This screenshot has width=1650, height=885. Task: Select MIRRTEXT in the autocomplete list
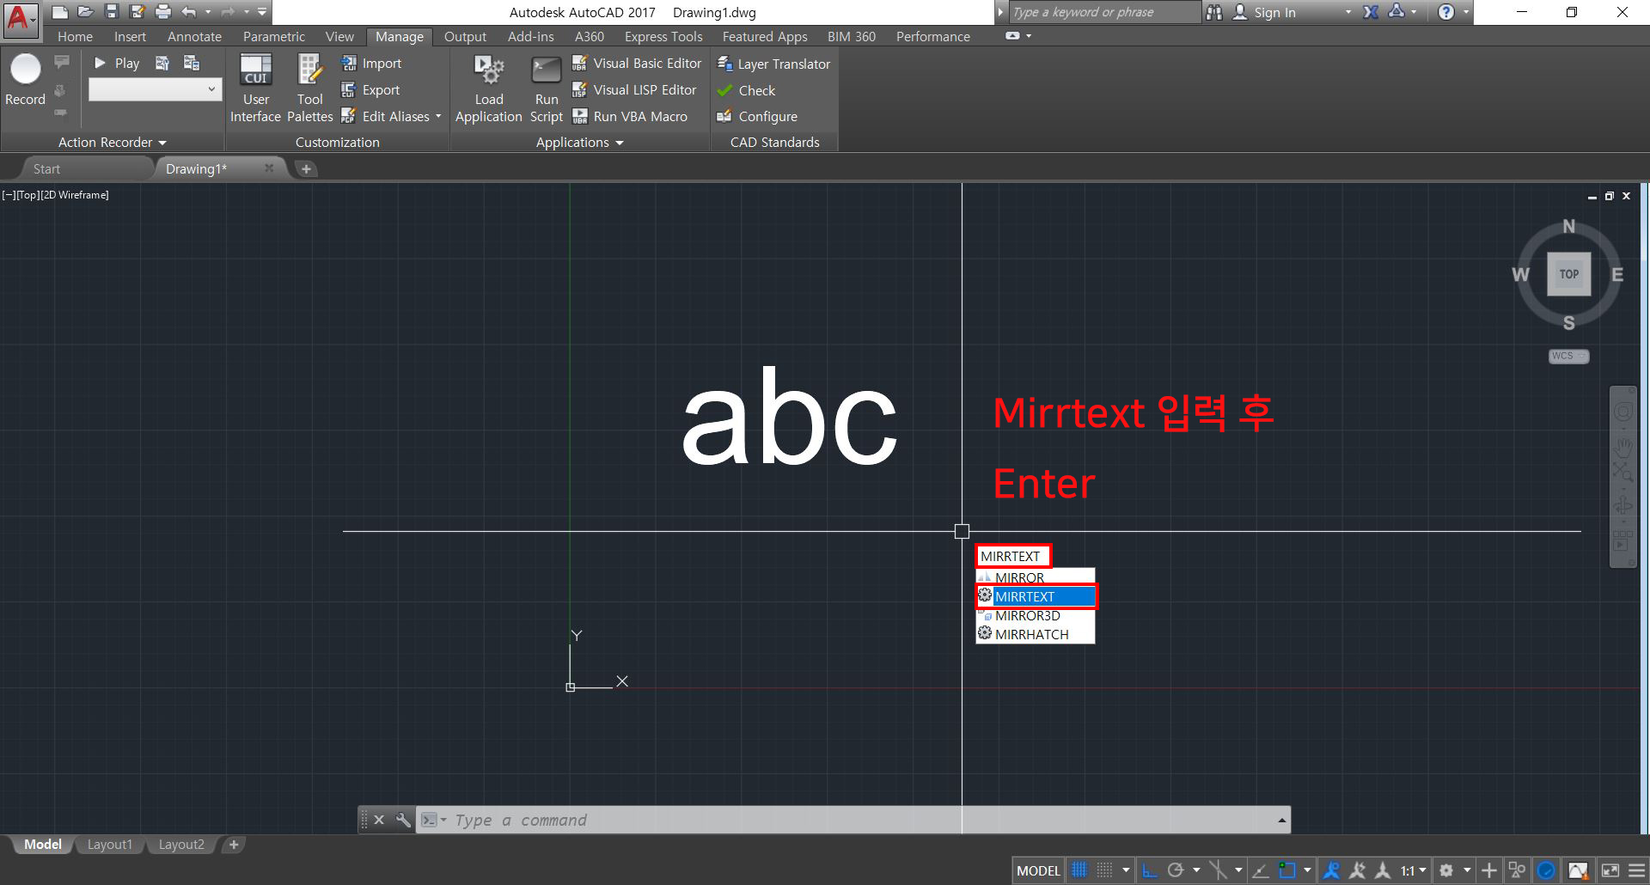pyautogui.click(x=1036, y=596)
